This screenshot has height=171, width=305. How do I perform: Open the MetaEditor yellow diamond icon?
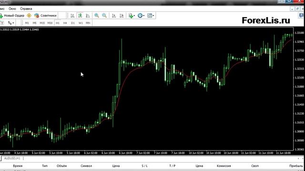[29, 16]
